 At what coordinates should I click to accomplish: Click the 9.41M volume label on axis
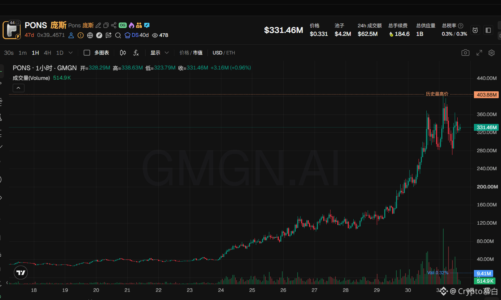[483, 274]
